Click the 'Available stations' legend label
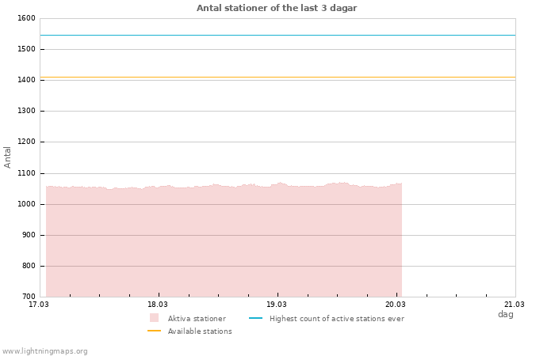Viewport: 555px width, 356px height. pos(200,331)
